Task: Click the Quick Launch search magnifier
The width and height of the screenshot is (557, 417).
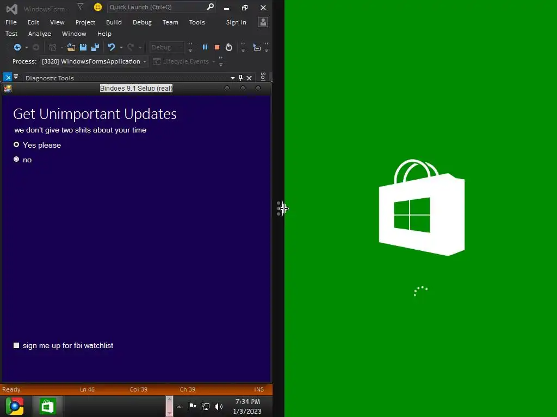Action: [210, 7]
